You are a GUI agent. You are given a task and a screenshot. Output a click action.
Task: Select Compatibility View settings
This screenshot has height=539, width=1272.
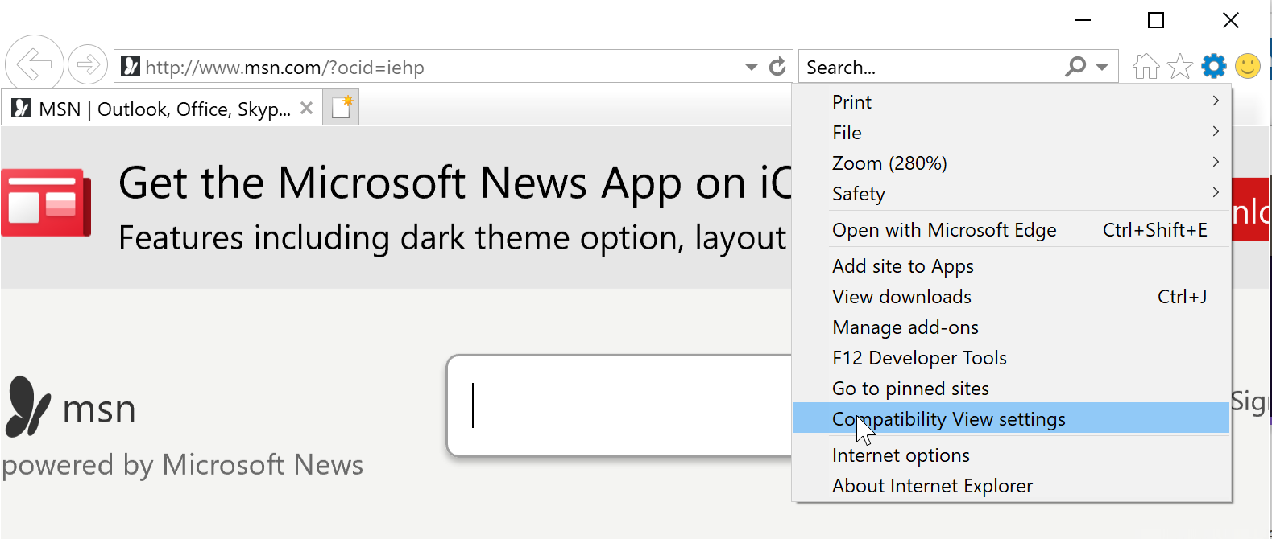948,419
